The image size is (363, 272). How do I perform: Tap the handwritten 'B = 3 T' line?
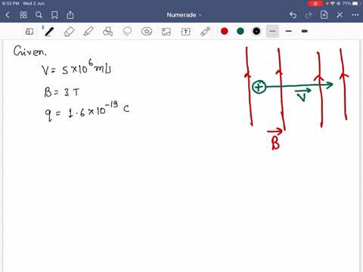tap(62, 92)
